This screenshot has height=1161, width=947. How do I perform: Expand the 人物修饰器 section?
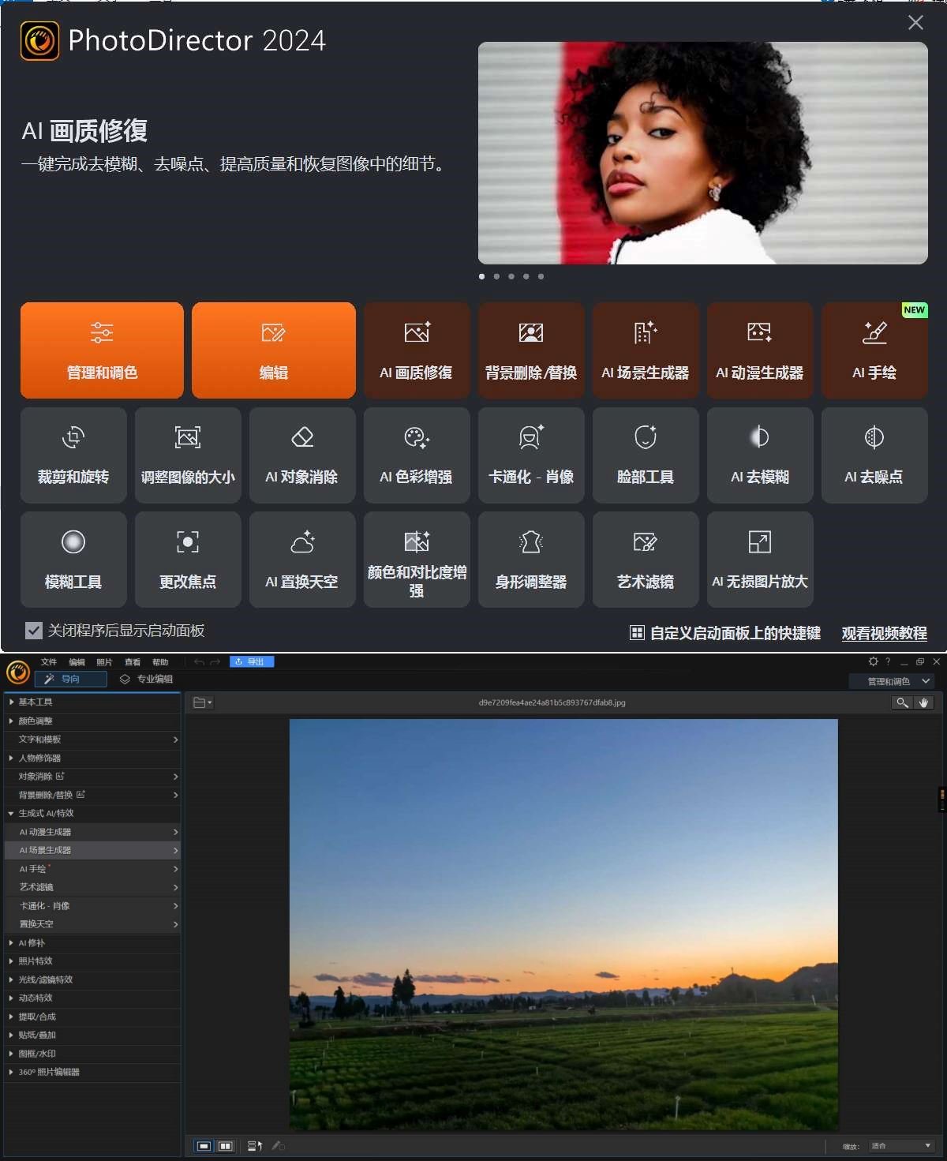pyautogui.click(x=92, y=758)
